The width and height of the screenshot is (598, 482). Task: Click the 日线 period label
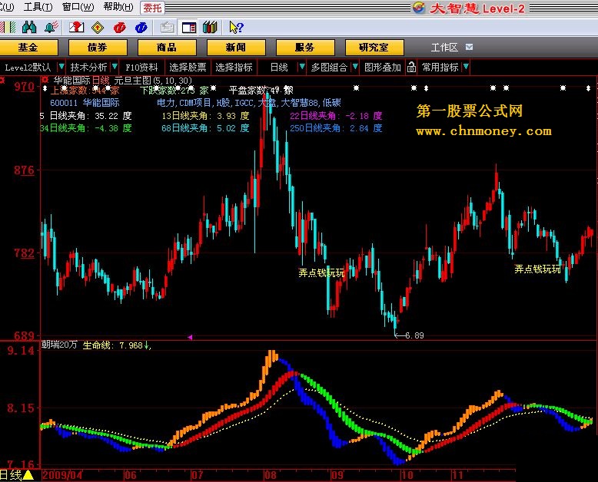point(279,68)
